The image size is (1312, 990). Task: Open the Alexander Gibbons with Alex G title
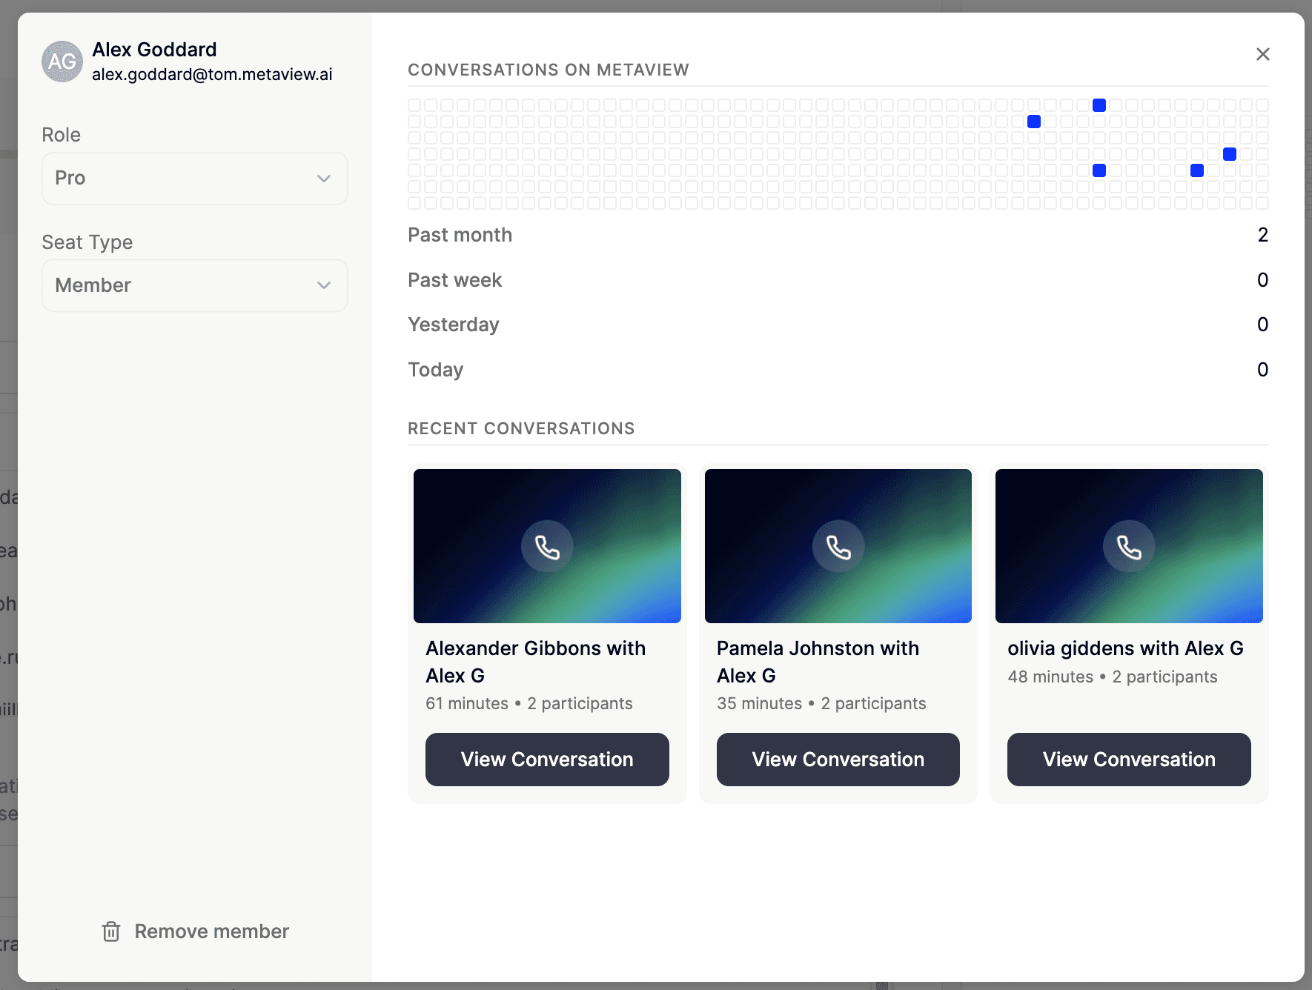coord(536,662)
